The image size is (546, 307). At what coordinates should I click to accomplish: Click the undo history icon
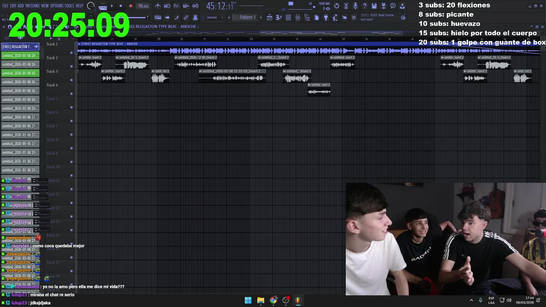click(337, 6)
